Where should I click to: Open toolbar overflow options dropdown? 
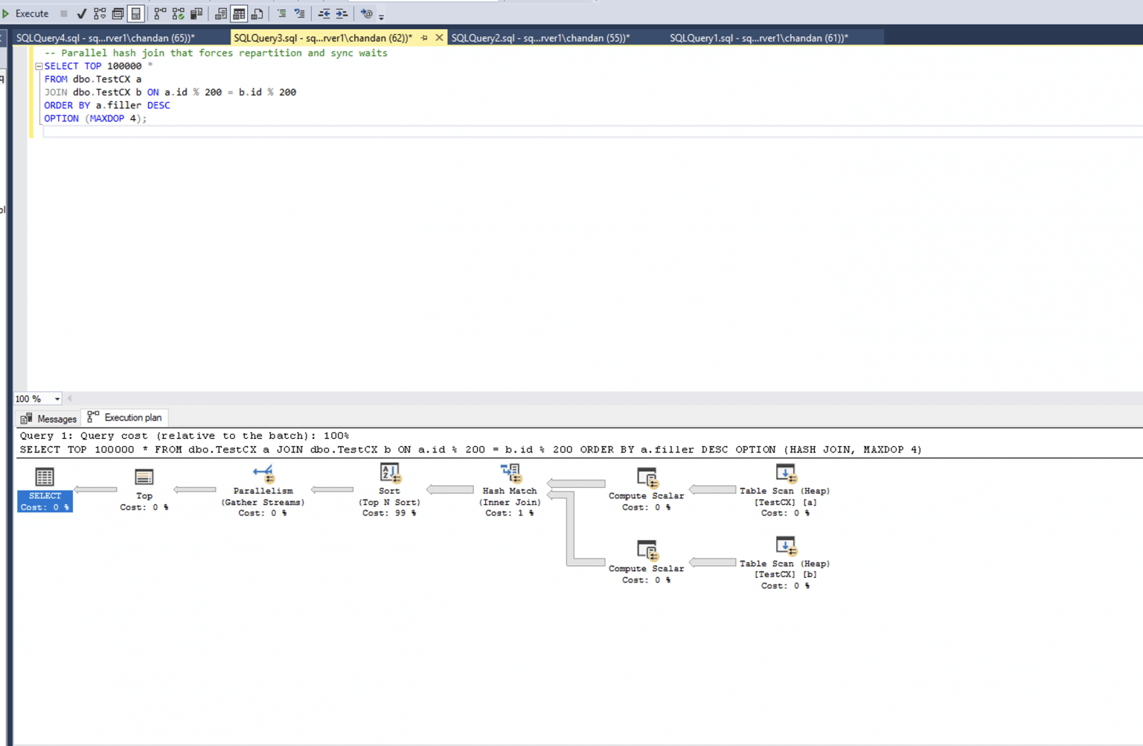click(381, 16)
